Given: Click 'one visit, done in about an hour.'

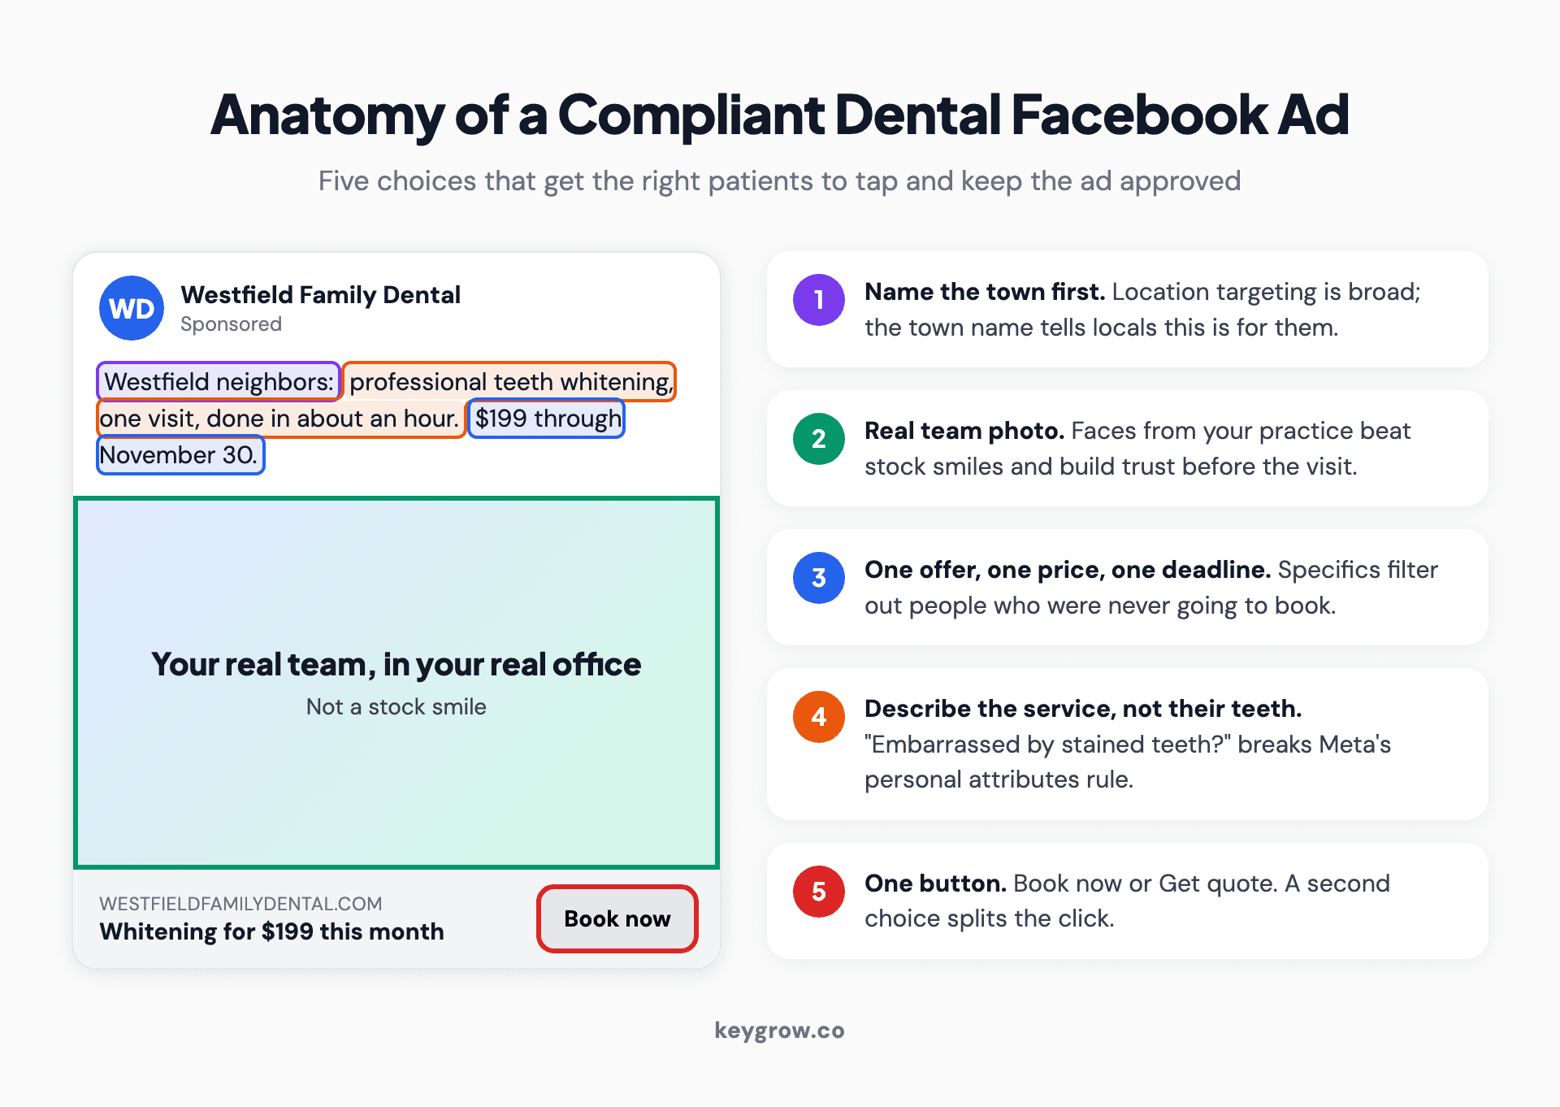Looking at the screenshot, I should (280, 419).
